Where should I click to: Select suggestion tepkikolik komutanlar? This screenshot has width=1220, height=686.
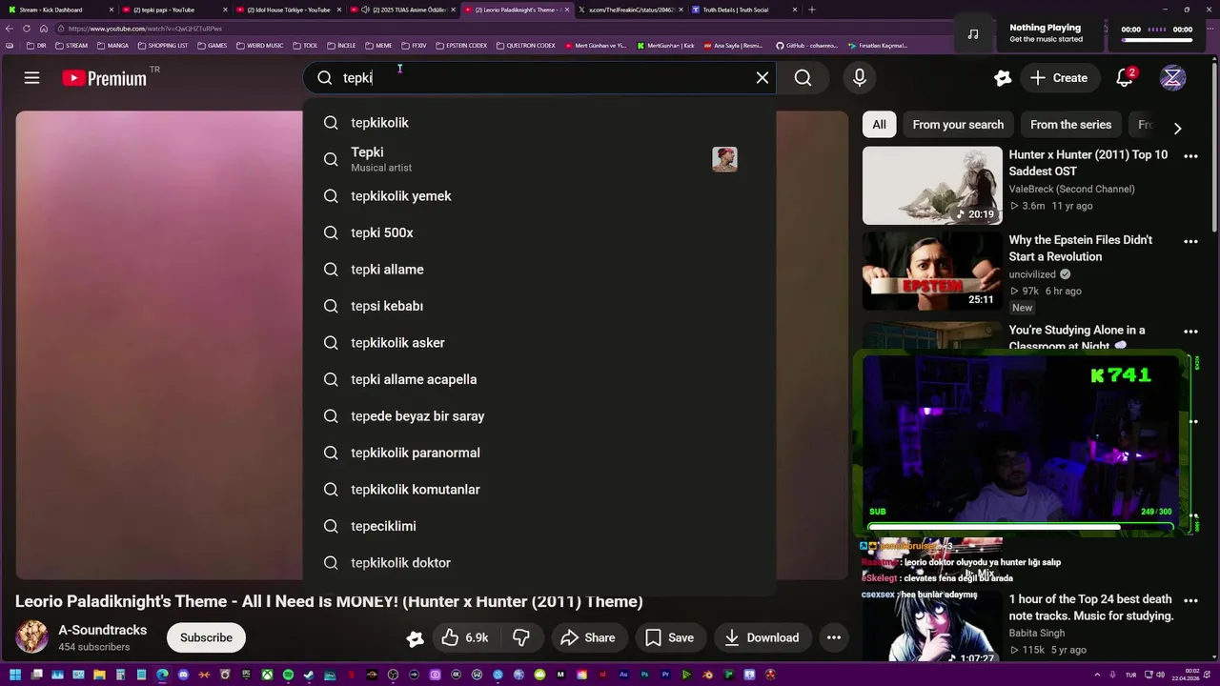pyautogui.click(x=539, y=490)
